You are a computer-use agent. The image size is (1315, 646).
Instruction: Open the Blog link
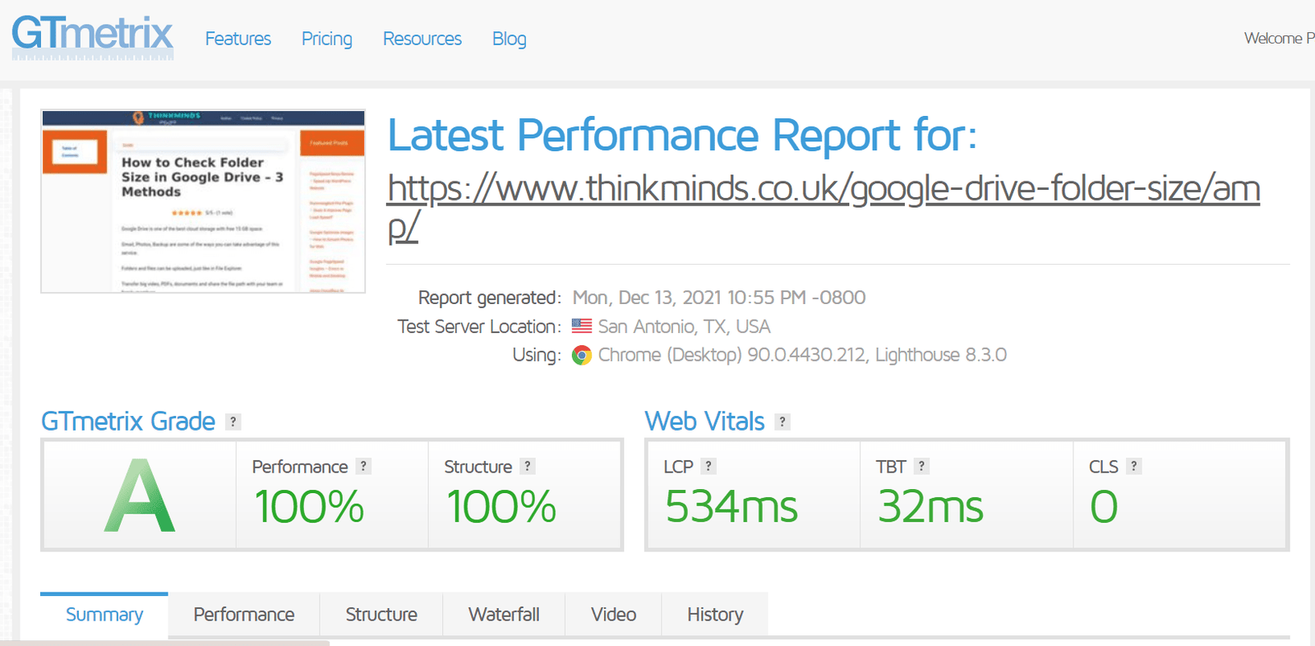click(509, 39)
